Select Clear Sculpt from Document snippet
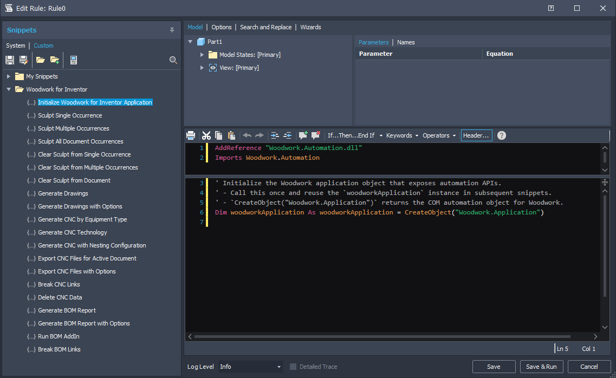 [x=74, y=180]
